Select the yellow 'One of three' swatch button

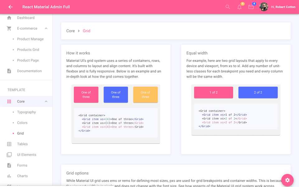tap(145, 94)
